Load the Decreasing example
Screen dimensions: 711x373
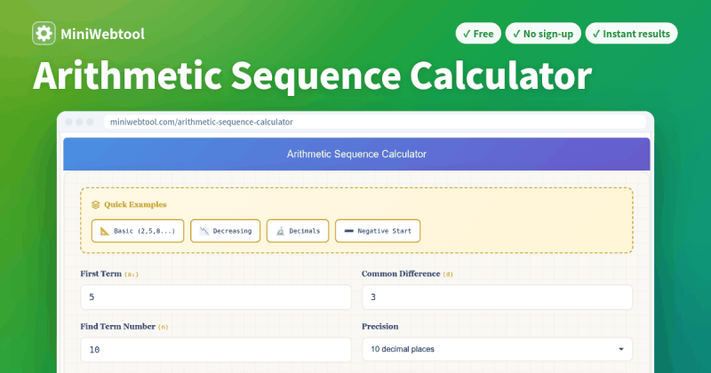click(x=225, y=231)
